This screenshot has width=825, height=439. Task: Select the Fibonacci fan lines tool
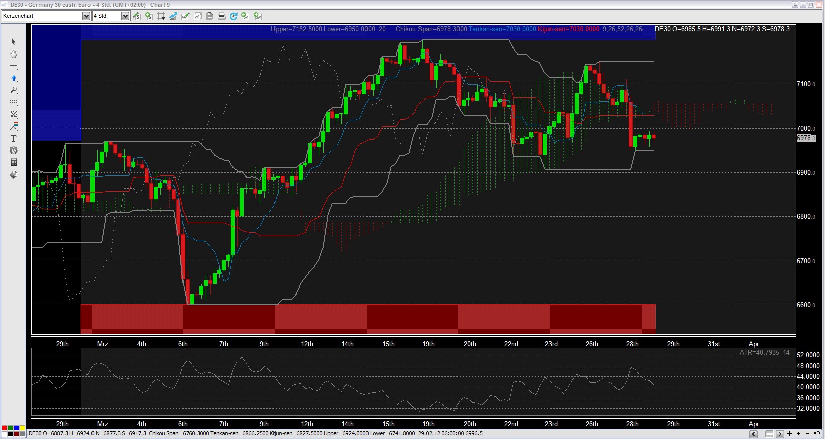tap(14, 114)
